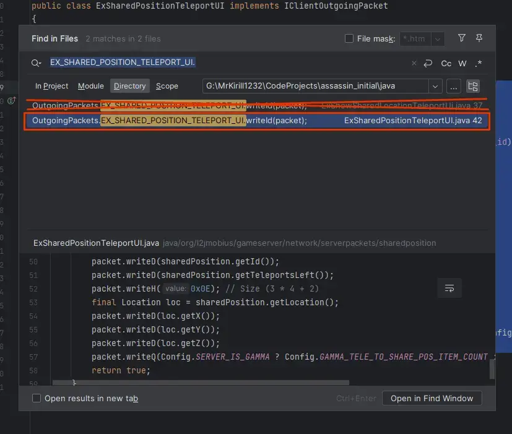
Task: Expand the File mask dropdown arrow
Action: [438, 39]
